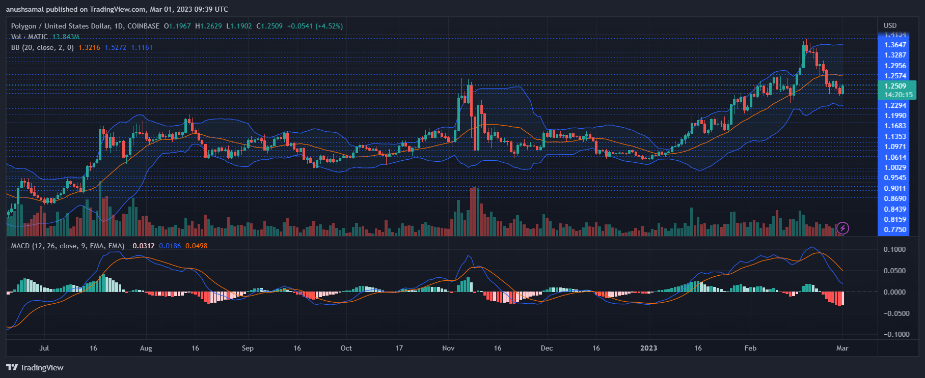Image resolution: width=925 pixels, height=378 pixels.
Task: Click the purple lightning bolt icon
Action: (x=842, y=228)
